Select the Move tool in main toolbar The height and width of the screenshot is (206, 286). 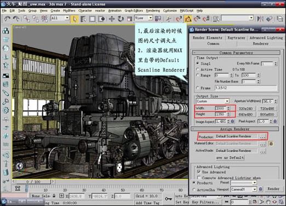click(x=112, y=19)
